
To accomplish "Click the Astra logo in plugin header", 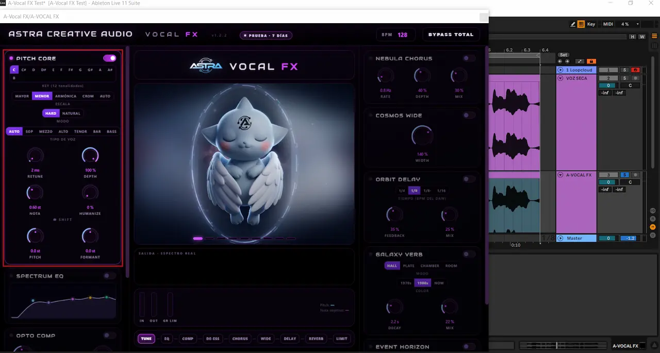I will click(x=206, y=66).
